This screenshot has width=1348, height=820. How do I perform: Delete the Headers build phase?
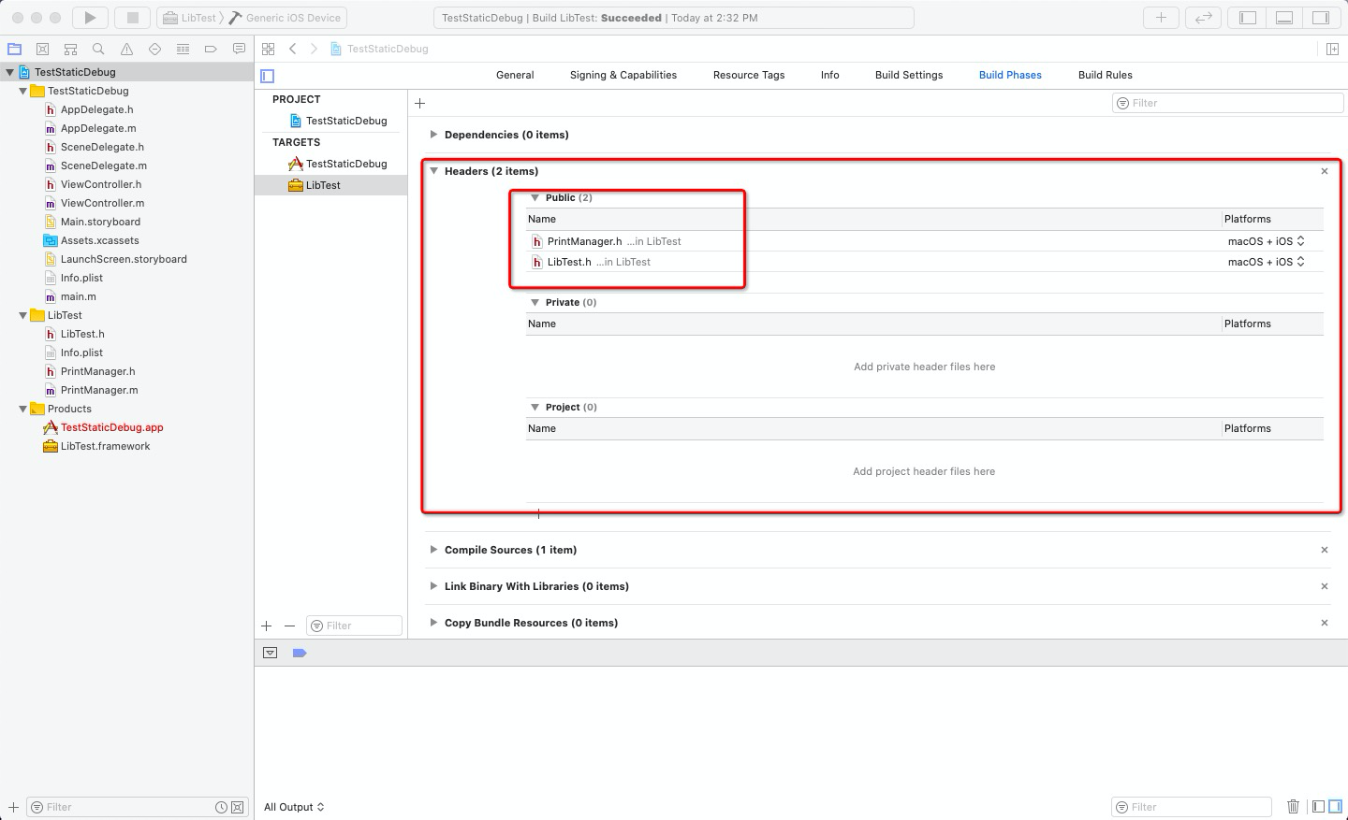pyautogui.click(x=1325, y=171)
